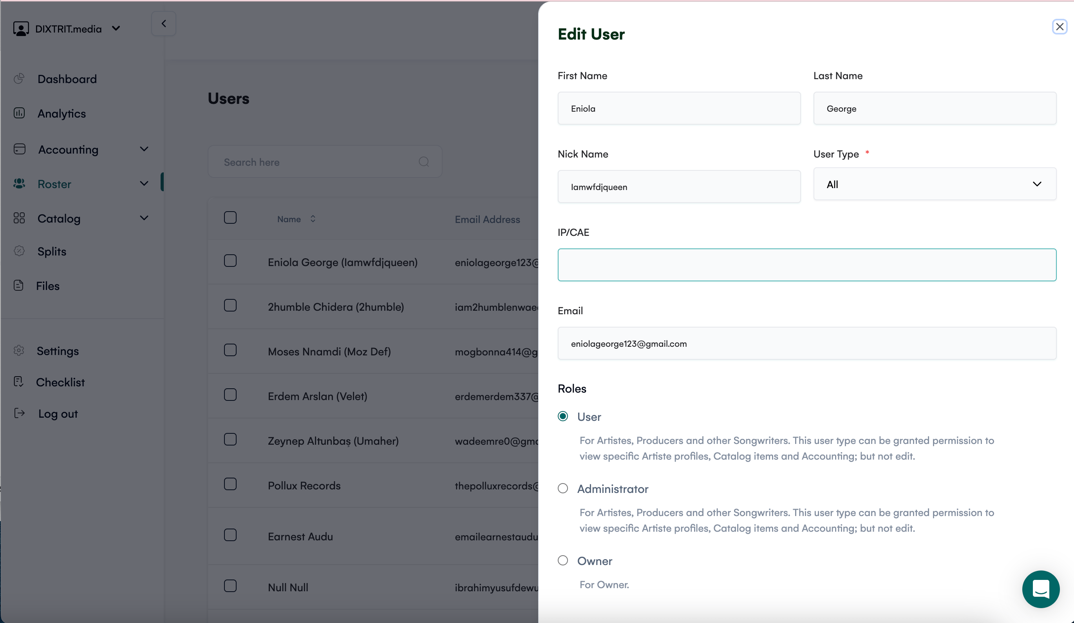Click user name Zeynep Altunbaş (Umaher)
Image resolution: width=1074 pixels, height=623 pixels.
[333, 441]
